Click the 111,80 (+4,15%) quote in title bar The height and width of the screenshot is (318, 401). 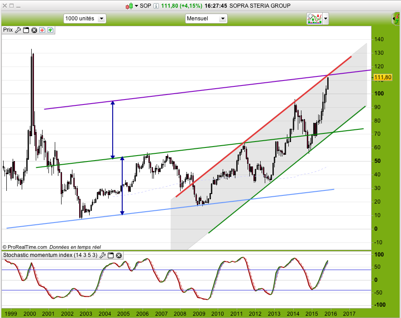(x=181, y=5)
